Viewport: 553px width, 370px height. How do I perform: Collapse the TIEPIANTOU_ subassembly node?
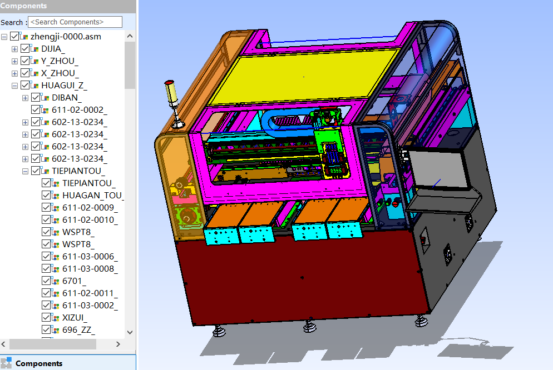[x=26, y=171]
